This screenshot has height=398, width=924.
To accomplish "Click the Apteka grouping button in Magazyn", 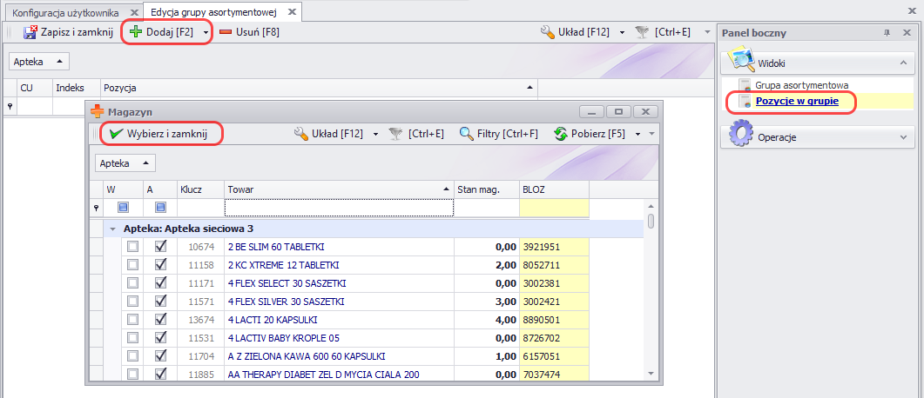I will tap(124, 163).
